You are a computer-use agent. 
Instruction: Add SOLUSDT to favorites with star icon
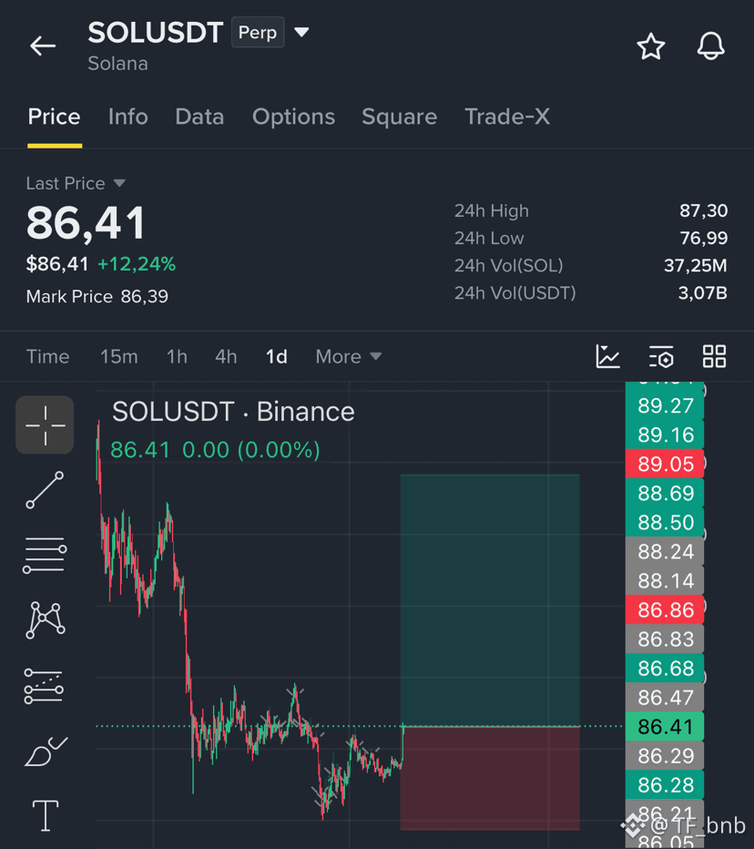coord(650,46)
